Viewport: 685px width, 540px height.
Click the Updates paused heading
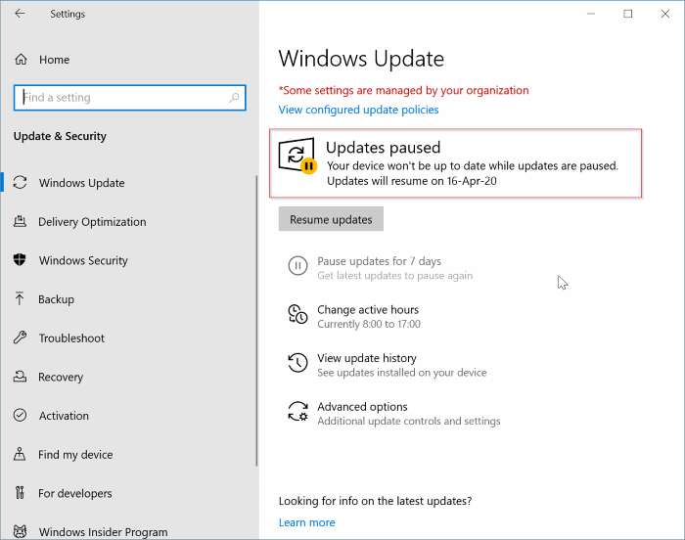(x=384, y=148)
